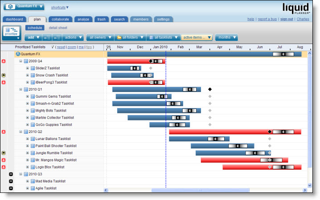
Task: Click the outdent item arrow icon
Action: point(57,37)
